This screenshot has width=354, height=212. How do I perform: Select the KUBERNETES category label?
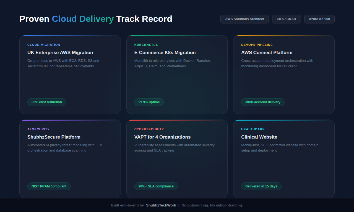(x=146, y=45)
